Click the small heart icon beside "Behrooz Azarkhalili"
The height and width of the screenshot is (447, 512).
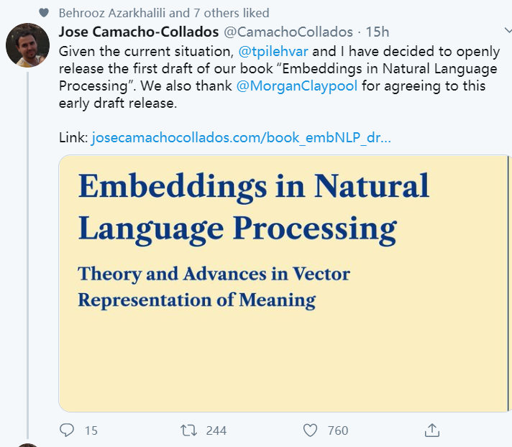pyautogui.click(x=45, y=13)
